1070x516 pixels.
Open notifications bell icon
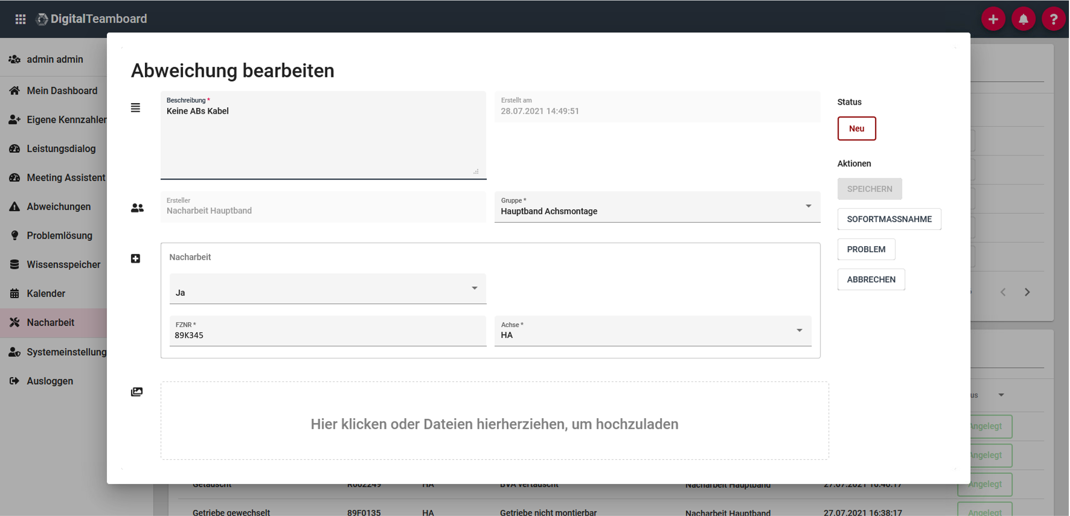click(x=1023, y=19)
